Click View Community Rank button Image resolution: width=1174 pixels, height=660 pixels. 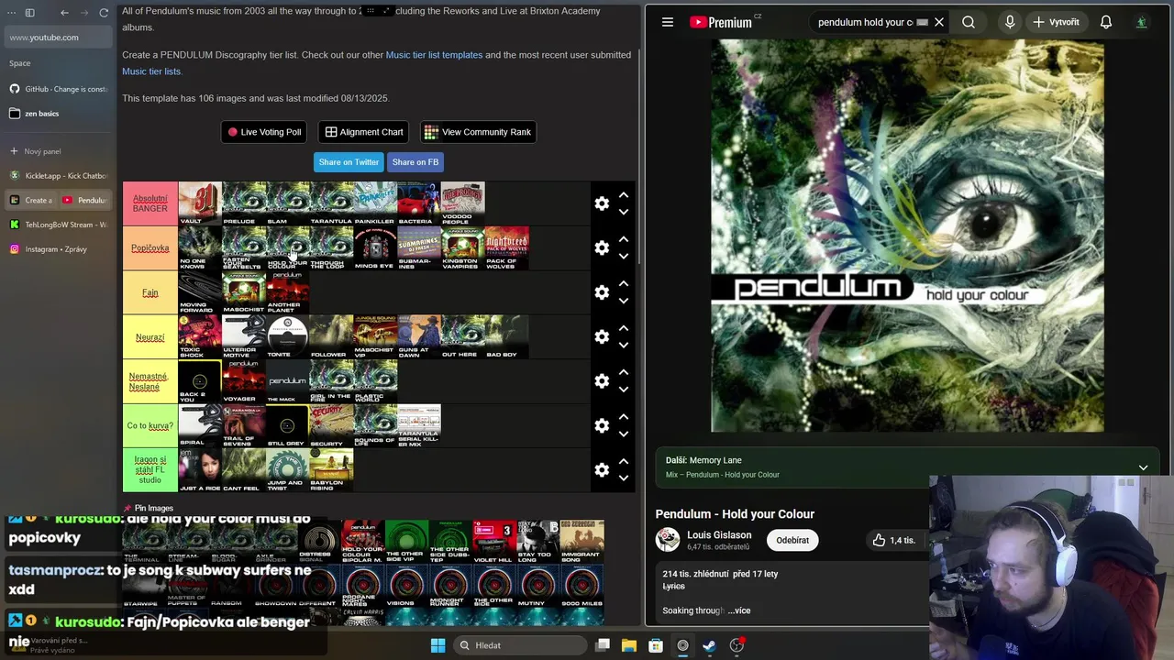point(478,132)
